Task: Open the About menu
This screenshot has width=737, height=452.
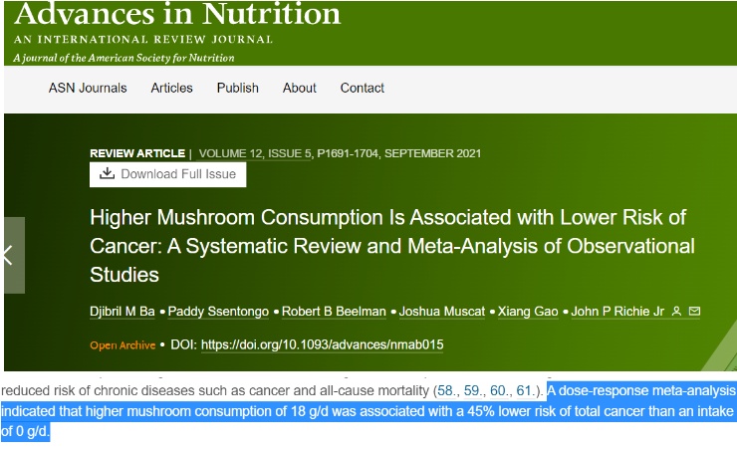Action: pyautogui.click(x=299, y=88)
